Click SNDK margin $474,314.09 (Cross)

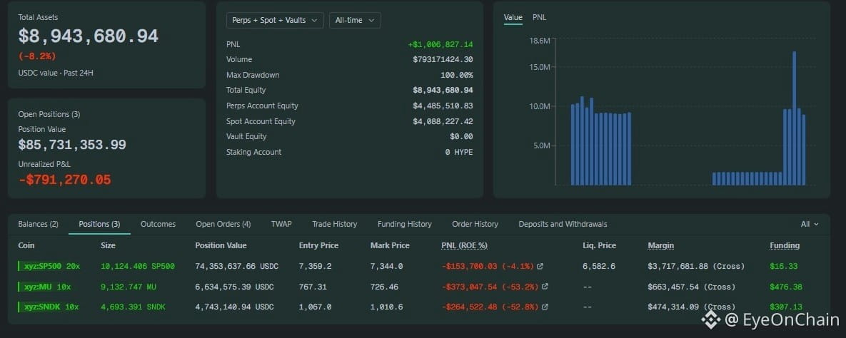(692, 307)
